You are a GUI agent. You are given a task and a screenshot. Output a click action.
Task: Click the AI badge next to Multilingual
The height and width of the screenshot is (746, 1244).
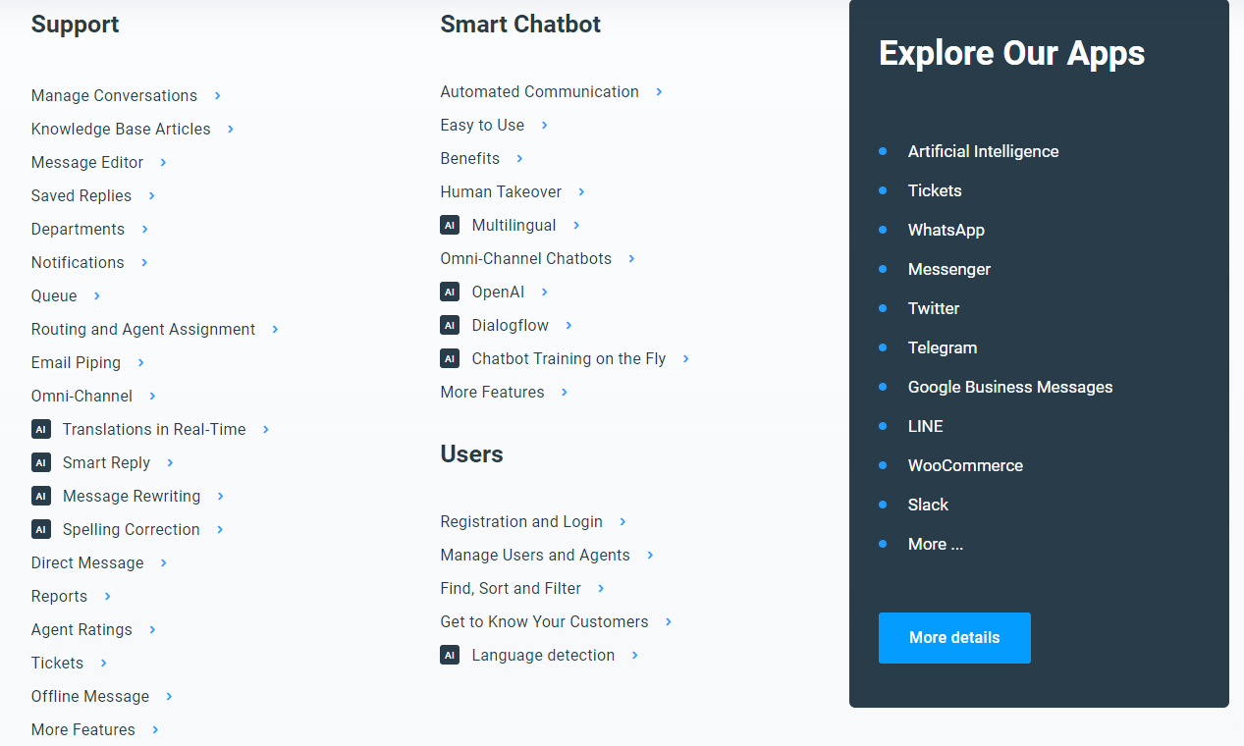pyautogui.click(x=450, y=225)
